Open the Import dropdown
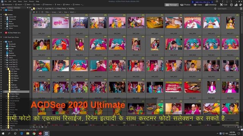 pyautogui.click(x=19, y=5)
